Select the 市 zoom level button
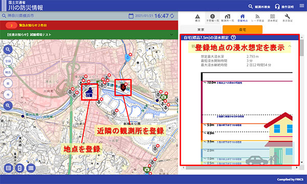This screenshot has width=307, height=184. click(x=8, y=95)
